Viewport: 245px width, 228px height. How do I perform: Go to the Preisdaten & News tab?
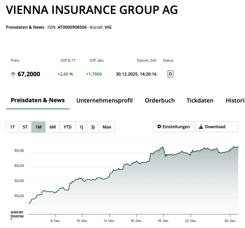38,100
